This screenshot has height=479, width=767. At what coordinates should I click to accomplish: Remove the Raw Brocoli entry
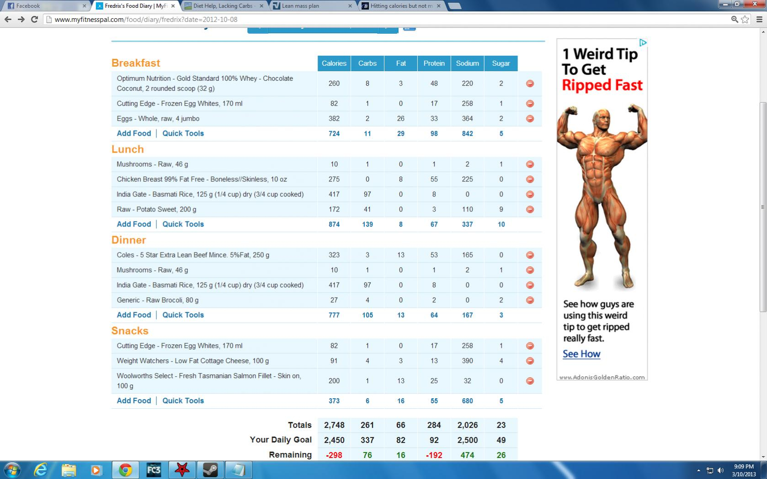530,300
